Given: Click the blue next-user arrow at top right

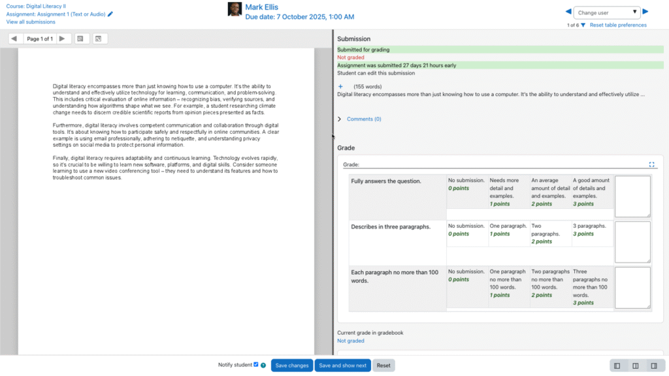Looking at the screenshot, I should tap(647, 11).
